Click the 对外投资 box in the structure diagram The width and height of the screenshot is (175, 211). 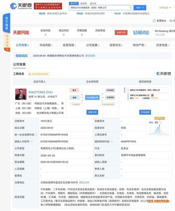pyautogui.click(x=110, y=90)
